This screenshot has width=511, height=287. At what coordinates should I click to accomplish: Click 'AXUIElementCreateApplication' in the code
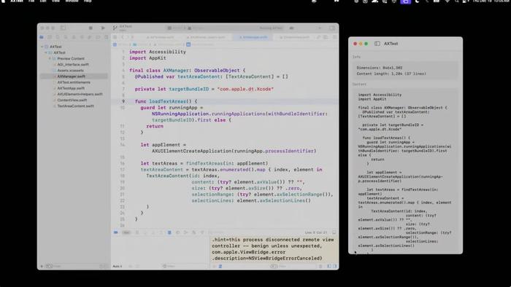191,151
